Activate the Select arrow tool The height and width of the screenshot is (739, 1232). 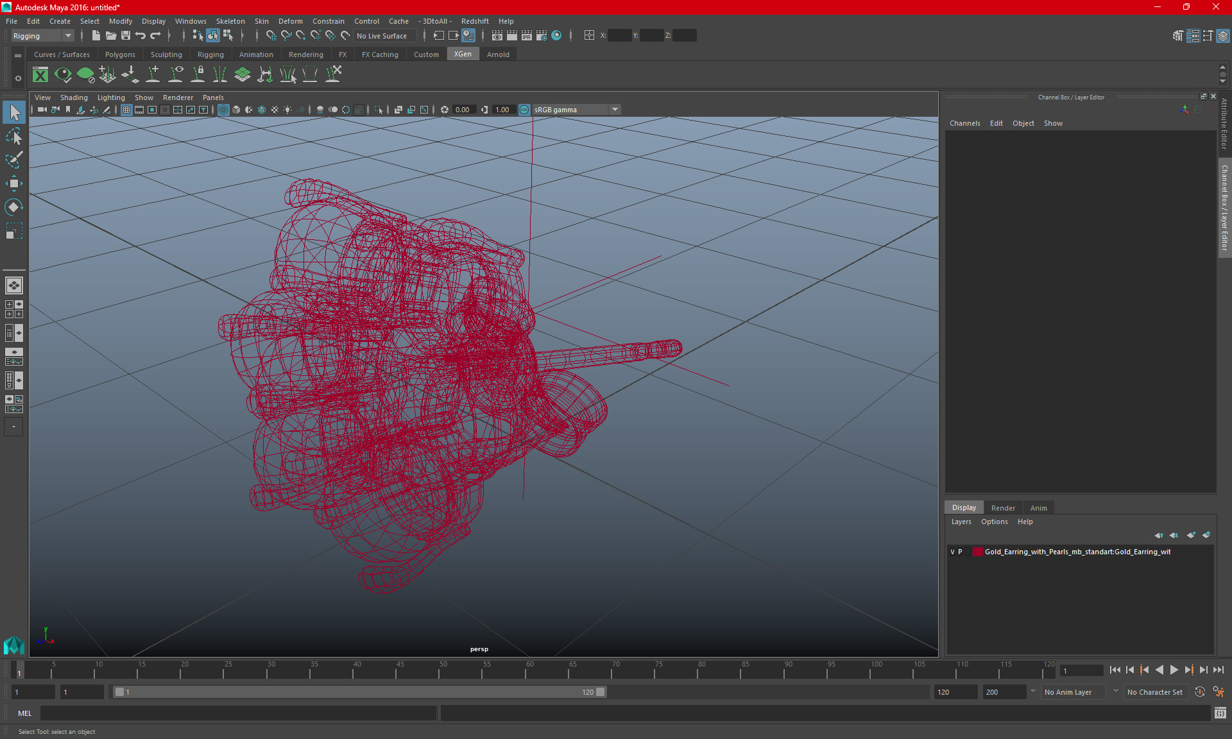click(x=13, y=112)
